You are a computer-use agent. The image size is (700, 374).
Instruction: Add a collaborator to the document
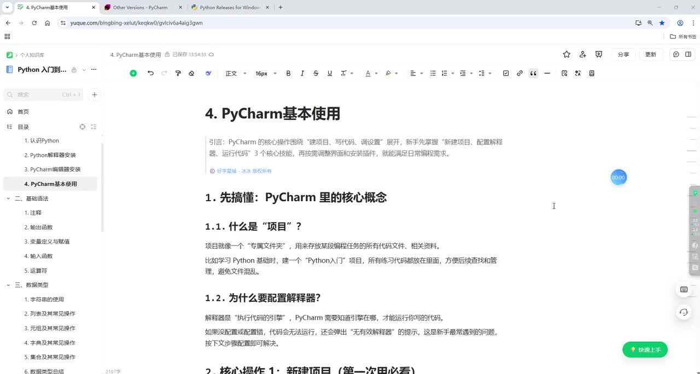pyautogui.click(x=583, y=54)
